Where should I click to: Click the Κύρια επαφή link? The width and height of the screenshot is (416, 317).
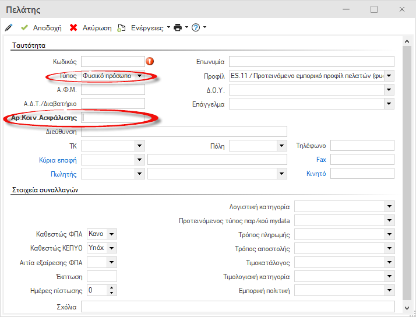(x=58, y=160)
